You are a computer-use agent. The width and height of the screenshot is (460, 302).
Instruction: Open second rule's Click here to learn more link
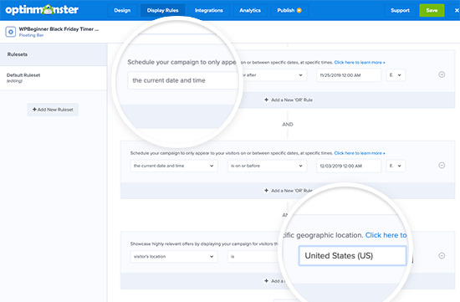pyautogui.click(x=360, y=153)
